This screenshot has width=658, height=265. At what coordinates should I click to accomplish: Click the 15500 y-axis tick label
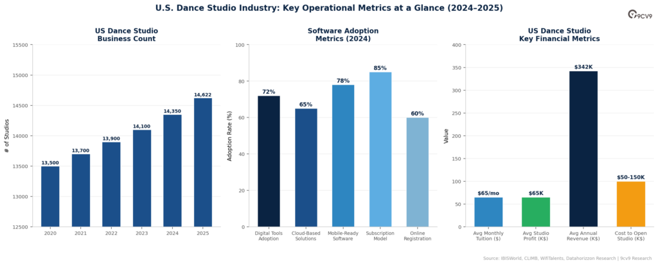coord(21,45)
